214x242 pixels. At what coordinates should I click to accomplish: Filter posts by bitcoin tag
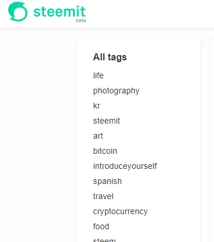click(105, 151)
